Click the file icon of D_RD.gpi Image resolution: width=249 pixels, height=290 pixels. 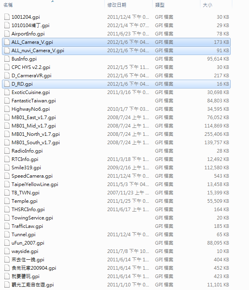[x=7, y=84]
